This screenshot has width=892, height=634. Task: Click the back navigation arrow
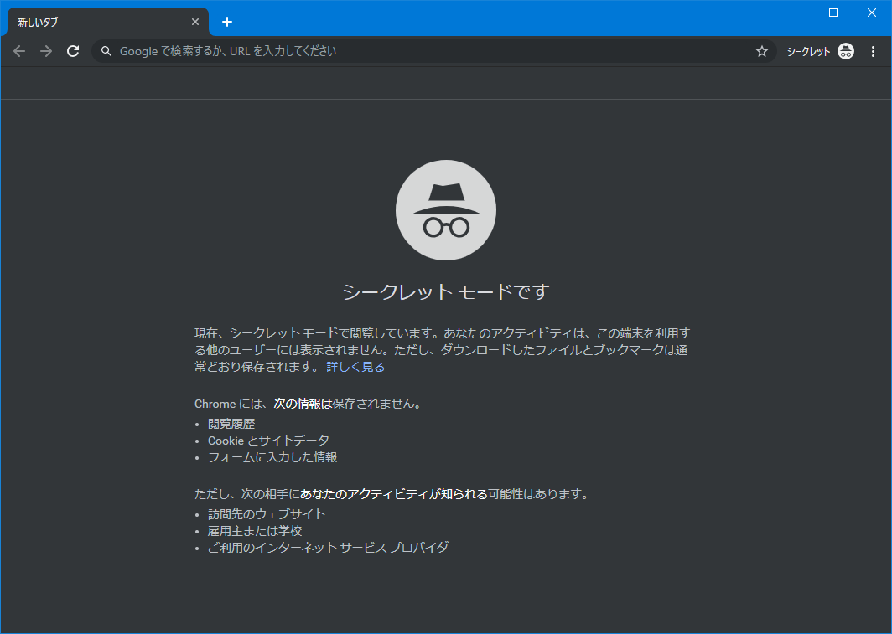coord(19,51)
